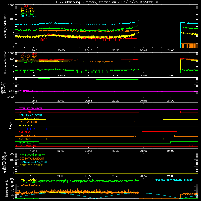Click the orange 0.3-0.8 MeV legend label

(x=29, y=57)
